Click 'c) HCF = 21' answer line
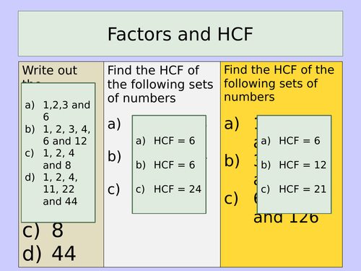The width and height of the screenshot is (361, 271). tap(294, 189)
